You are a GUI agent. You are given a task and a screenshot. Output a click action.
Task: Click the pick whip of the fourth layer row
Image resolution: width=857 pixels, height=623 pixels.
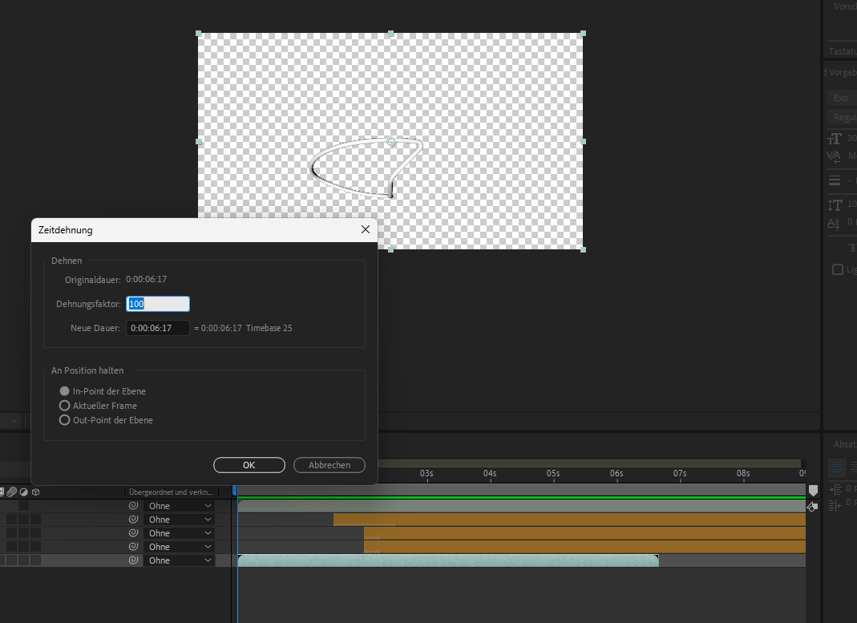pos(133,547)
